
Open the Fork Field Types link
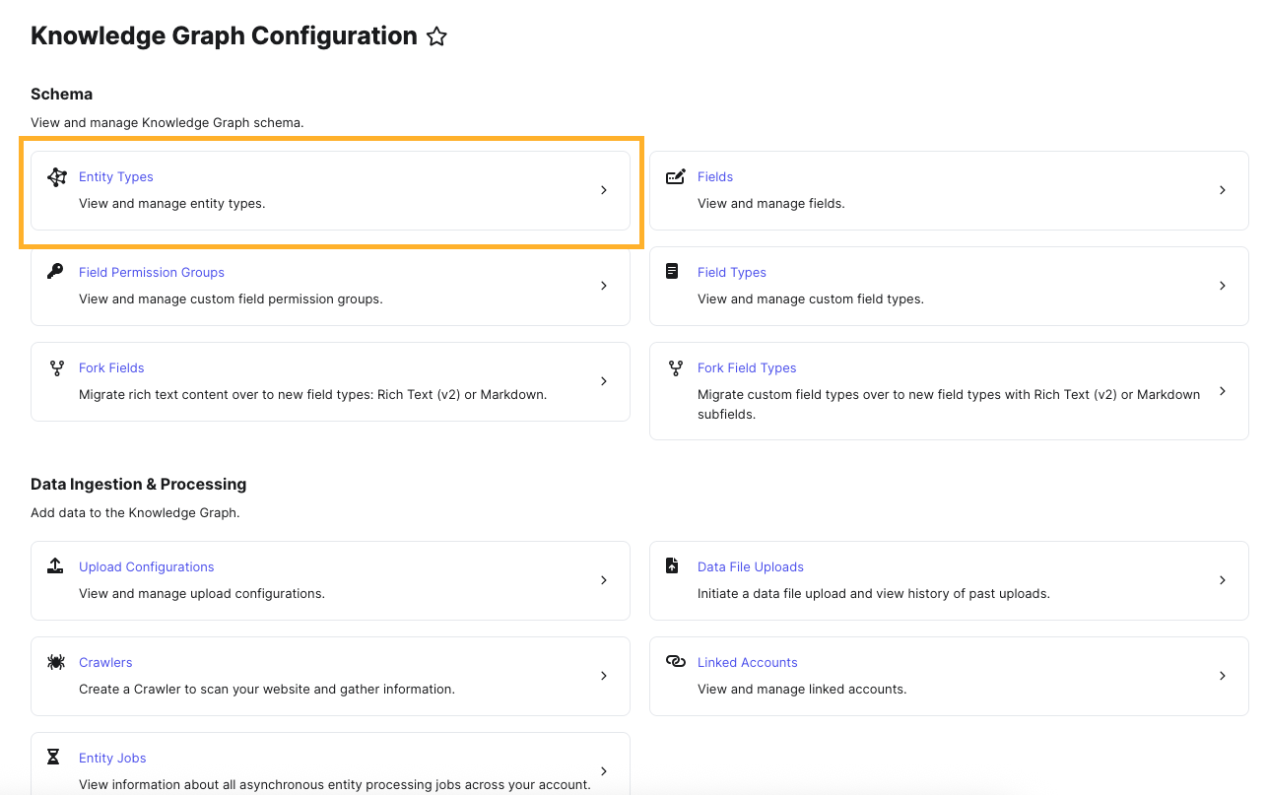[747, 368]
